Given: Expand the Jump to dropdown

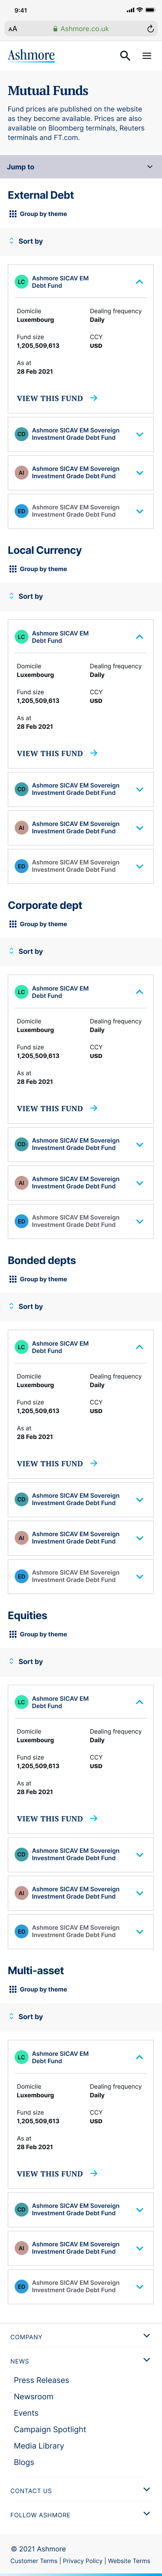Looking at the screenshot, I should tap(81, 167).
